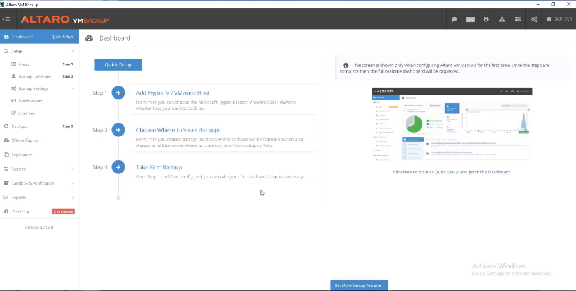Screen dimensions: 576x291
Task: Click the Dashboard gauge icon in sidebar
Action: (6, 37)
